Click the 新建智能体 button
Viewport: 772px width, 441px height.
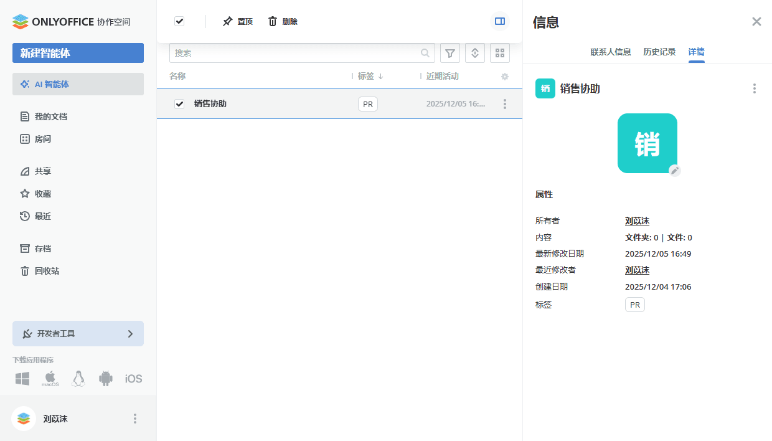click(x=78, y=53)
